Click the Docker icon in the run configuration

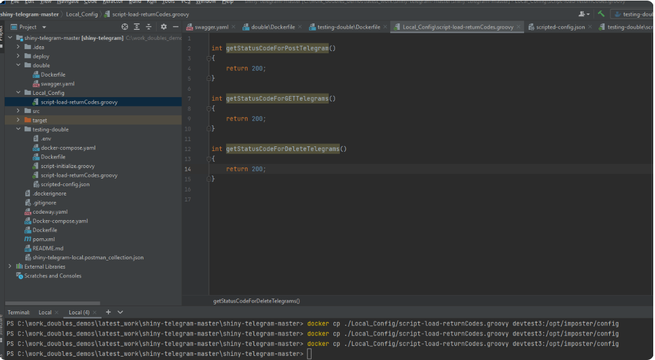pyautogui.click(x=619, y=14)
